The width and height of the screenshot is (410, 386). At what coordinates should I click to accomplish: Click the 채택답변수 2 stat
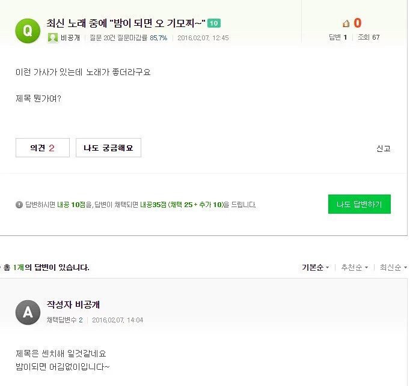click(65, 320)
